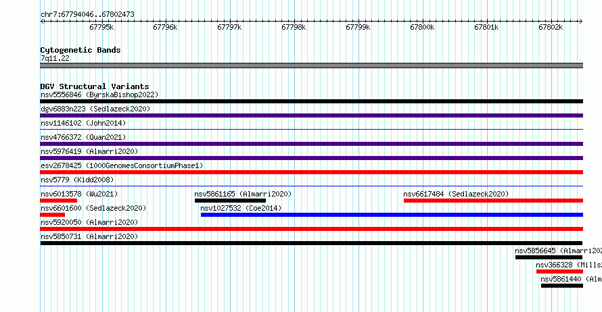
Task: Click the 67796k ruler tick label
Action: (165, 27)
